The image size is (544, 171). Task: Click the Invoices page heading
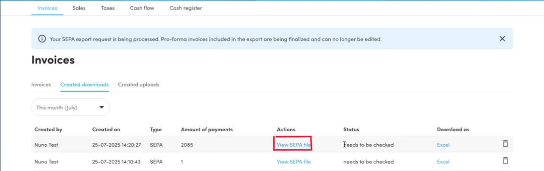click(x=53, y=60)
